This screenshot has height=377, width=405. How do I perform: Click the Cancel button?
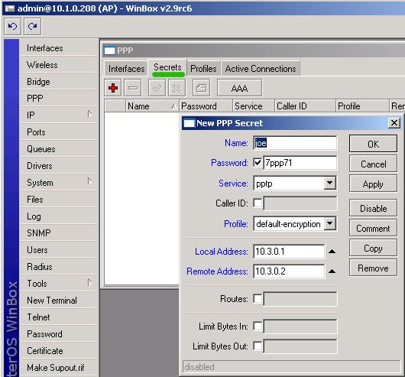click(373, 164)
